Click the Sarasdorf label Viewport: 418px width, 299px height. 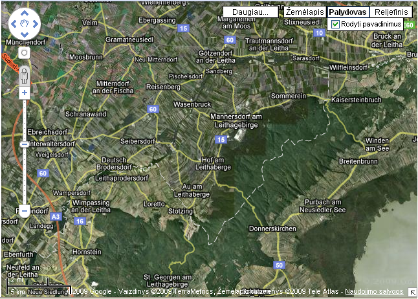306,58
